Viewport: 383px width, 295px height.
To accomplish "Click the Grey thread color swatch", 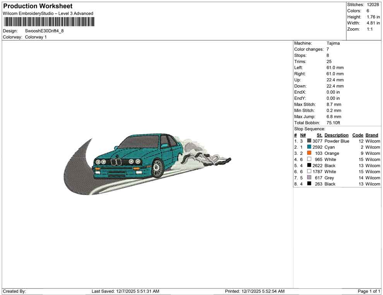I will [309, 177].
